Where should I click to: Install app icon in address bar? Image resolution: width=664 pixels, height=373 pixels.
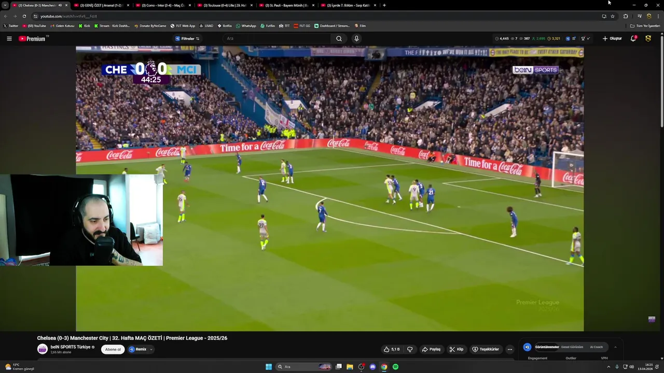[604, 16]
